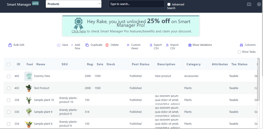Click the Duplicate icon

[87, 45]
